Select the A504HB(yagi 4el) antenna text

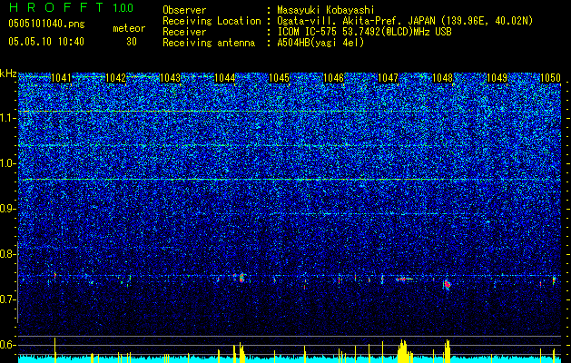coord(320,43)
